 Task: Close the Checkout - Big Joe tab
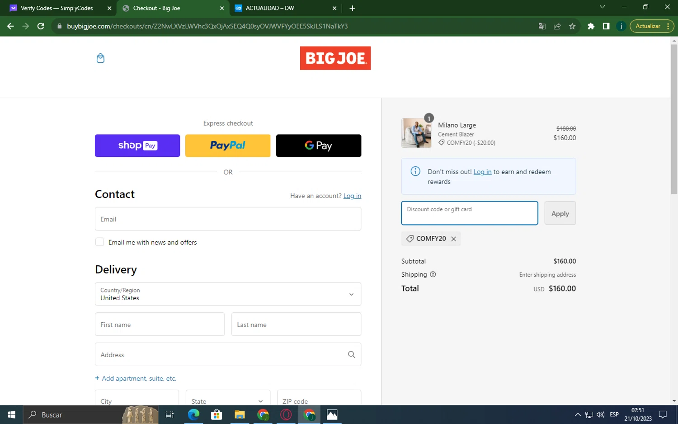[x=222, y=8]
